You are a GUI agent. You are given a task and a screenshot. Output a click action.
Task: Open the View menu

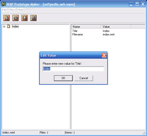[x=12, y=10]
